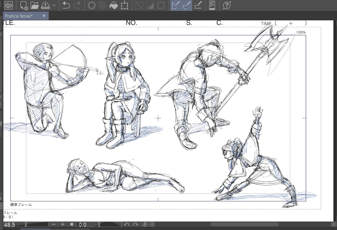
Task: Click the Invert Selected Area icon
Action: [150, 5]
